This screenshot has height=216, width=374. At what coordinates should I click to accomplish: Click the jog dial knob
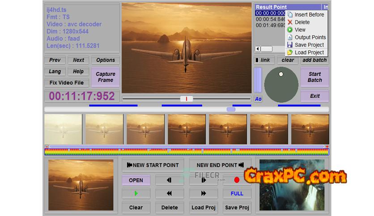pyautogui.click(x=281, y=74)
